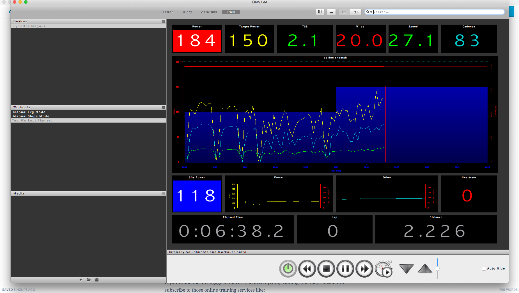Click the lightning bolt icon below Media

[81, 280]
